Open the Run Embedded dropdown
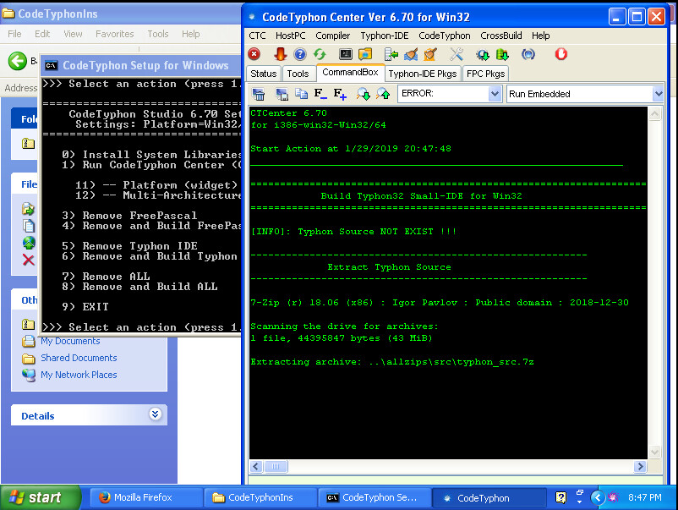The image size is (678, 510). (657, 94)
